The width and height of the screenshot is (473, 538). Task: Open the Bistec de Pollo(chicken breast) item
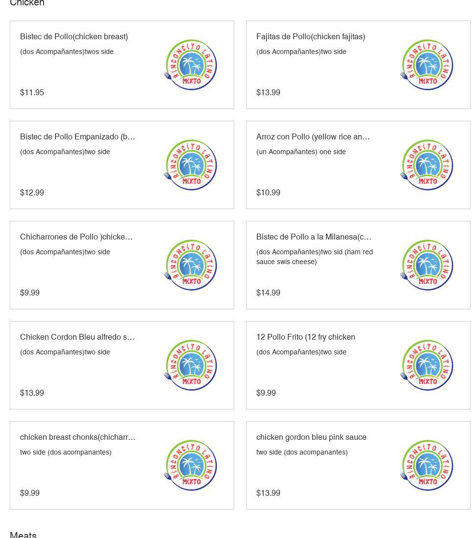click(x=74, y=37)
